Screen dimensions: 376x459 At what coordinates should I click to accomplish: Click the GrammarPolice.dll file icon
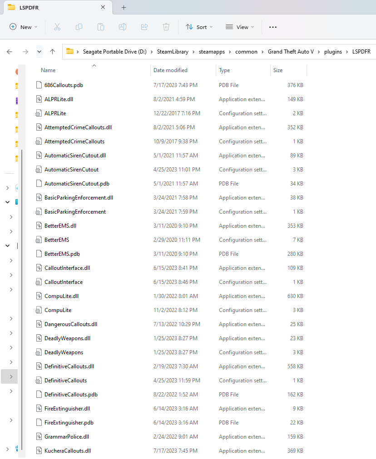click(39, 436)
